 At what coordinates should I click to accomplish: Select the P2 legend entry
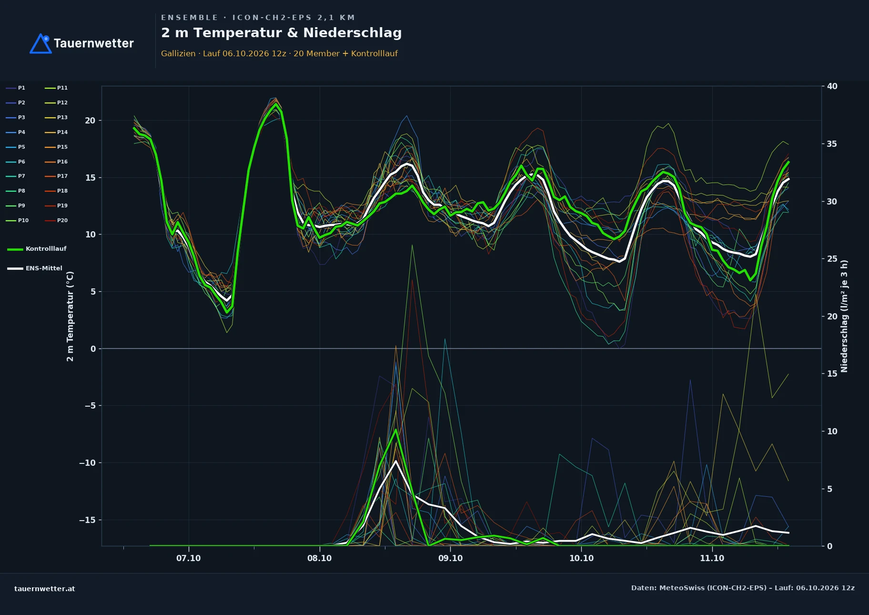point(16,102)
